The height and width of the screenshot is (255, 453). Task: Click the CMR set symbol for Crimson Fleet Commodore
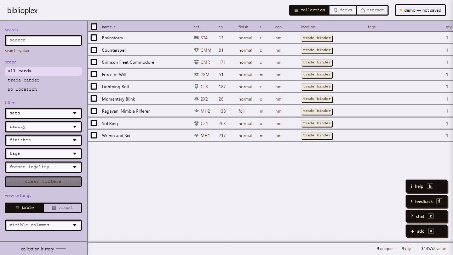tap(196, 62)
